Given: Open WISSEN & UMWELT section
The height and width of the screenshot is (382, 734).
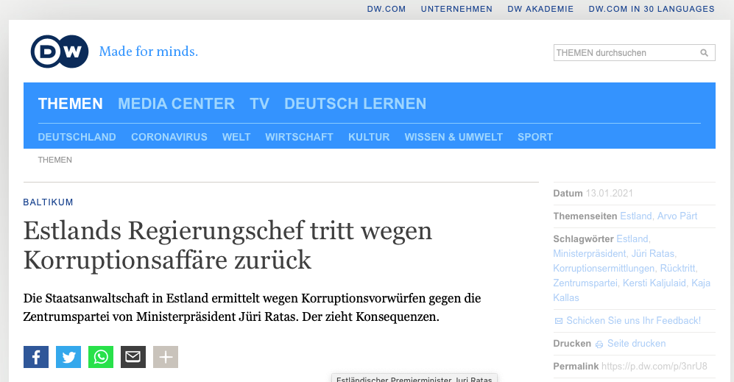Looking at the screenshot, I should [454, 137].
